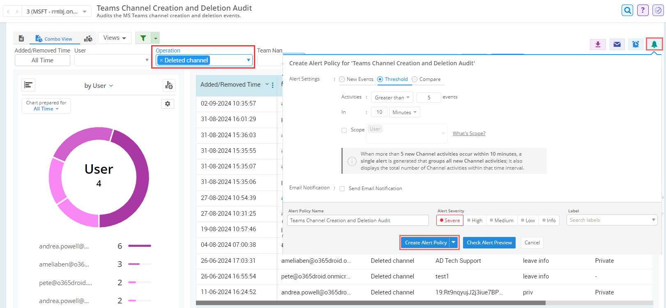The width and height of the screenshot is (666, 308).
Task: Switch to the document list view icon
Action: [21, 39]
